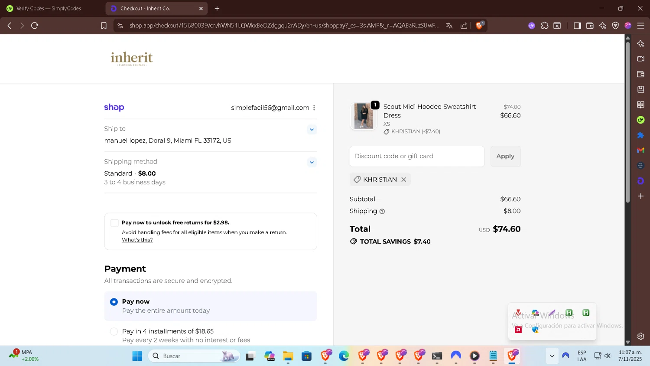Show hidden system tray icons chevron
The image size is (650, 366).
click(552, 356)
